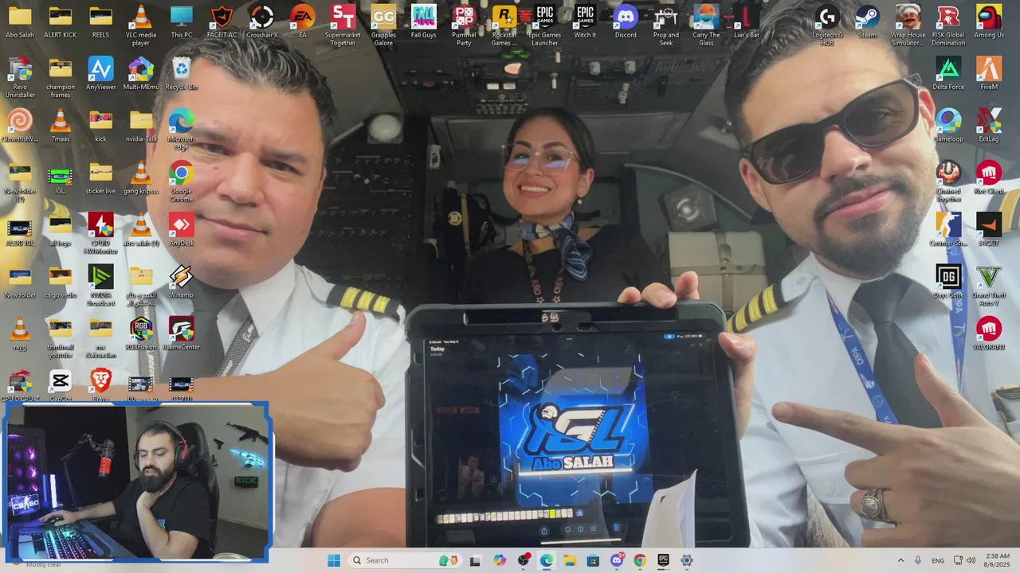Image resolution: width=1020 pixels, height=573 pixels.
Task: Launch the Witch It desktop icon
Action: pyautogui.click(x=585, y=22)
